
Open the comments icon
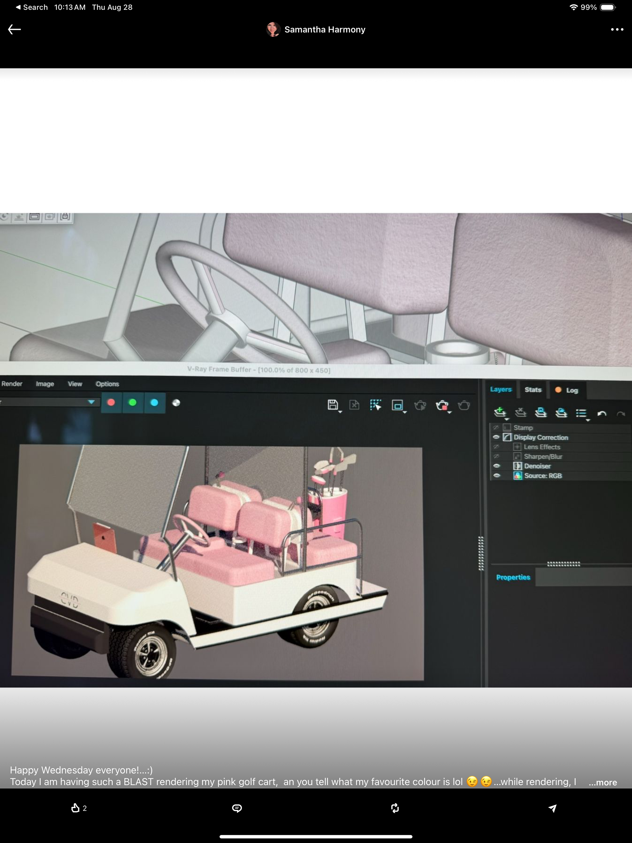click(237, 808)
